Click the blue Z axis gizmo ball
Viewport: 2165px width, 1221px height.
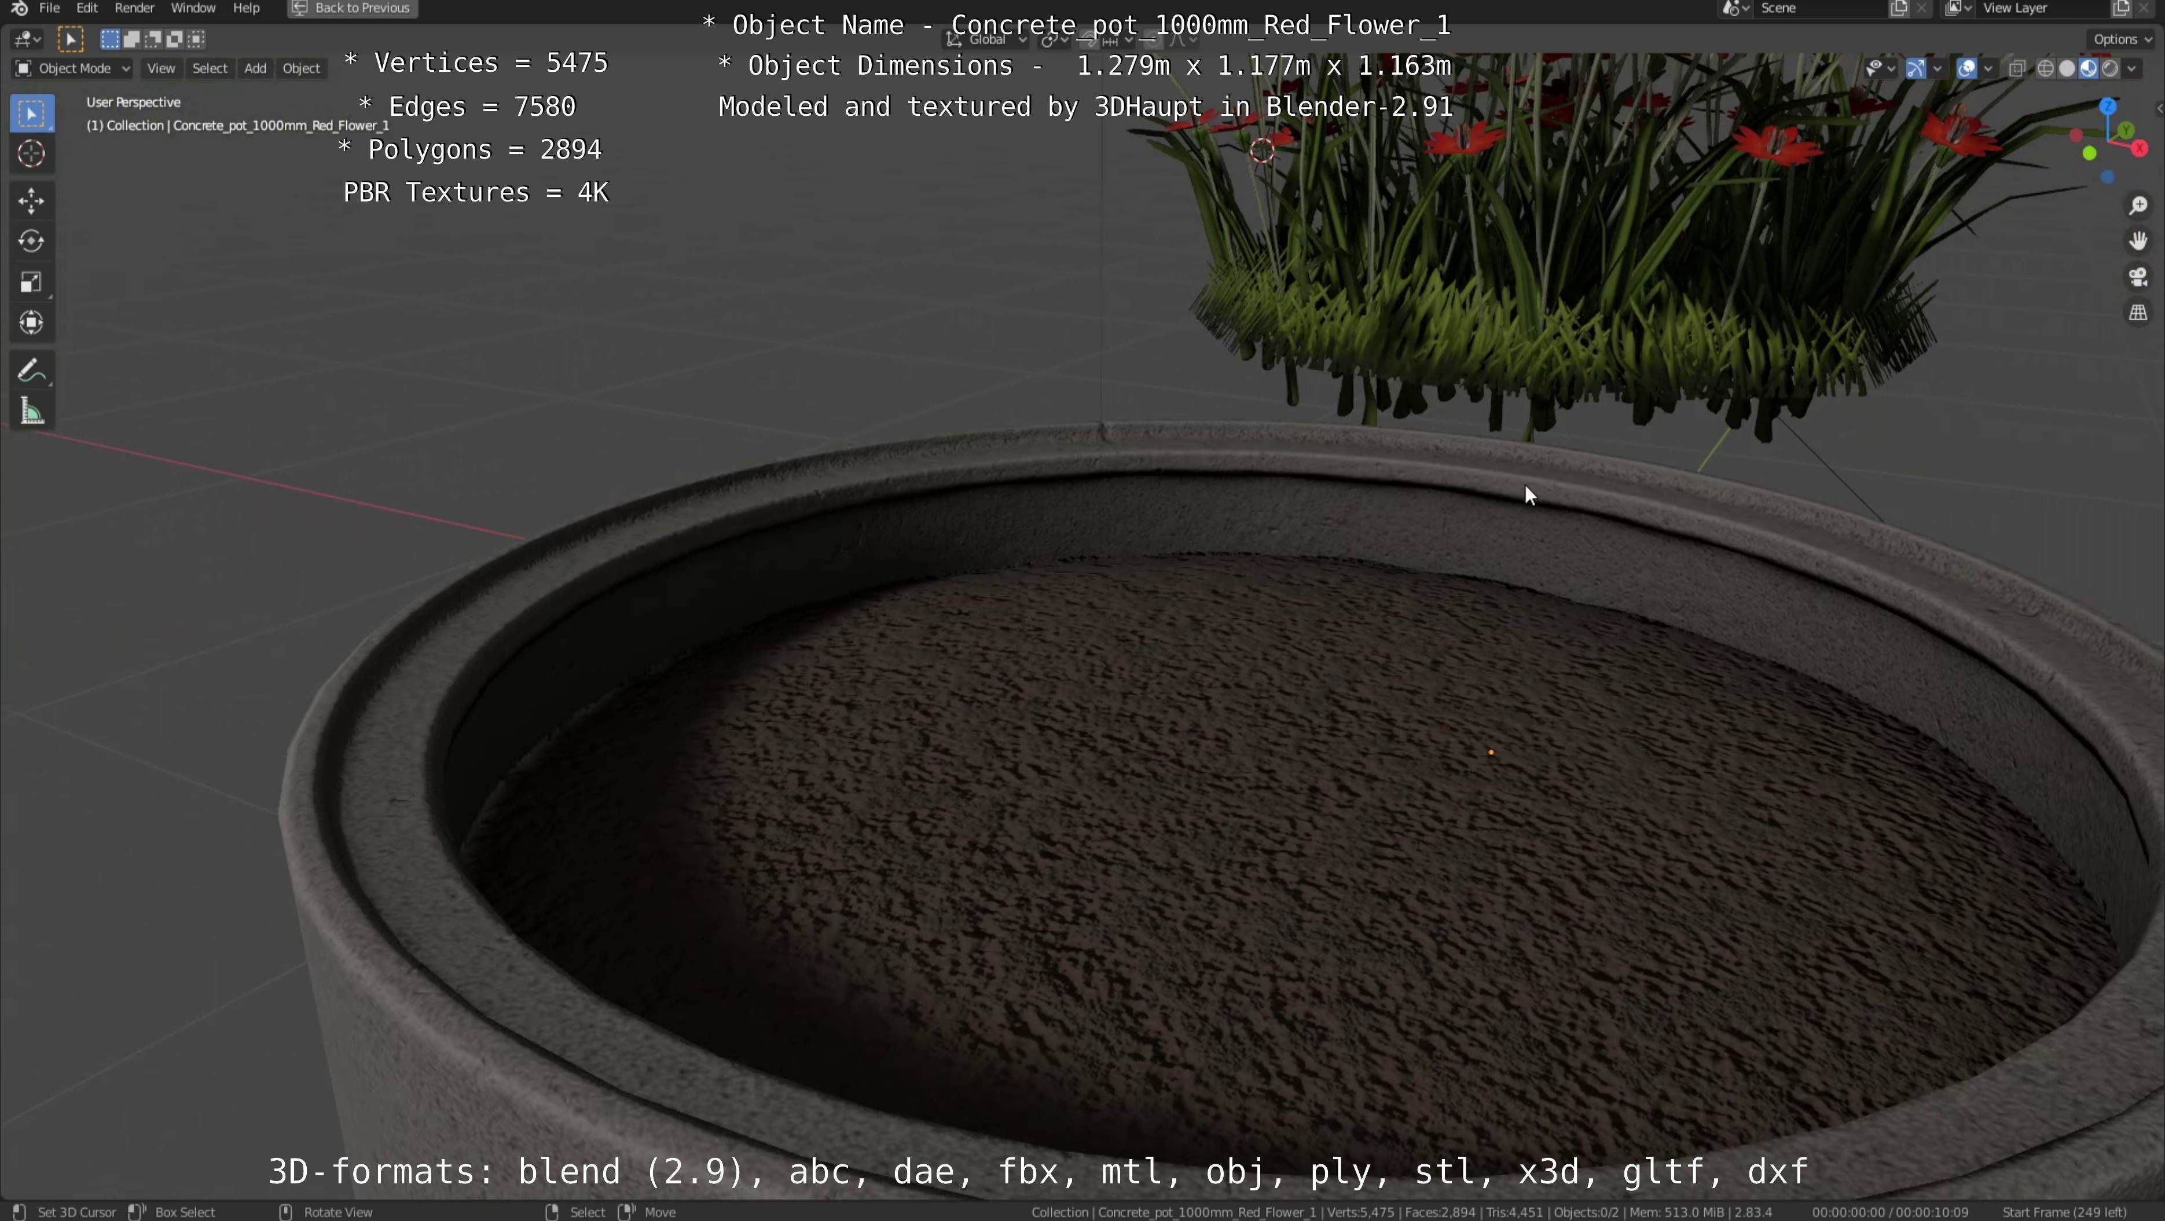(x=2108, y=107)
